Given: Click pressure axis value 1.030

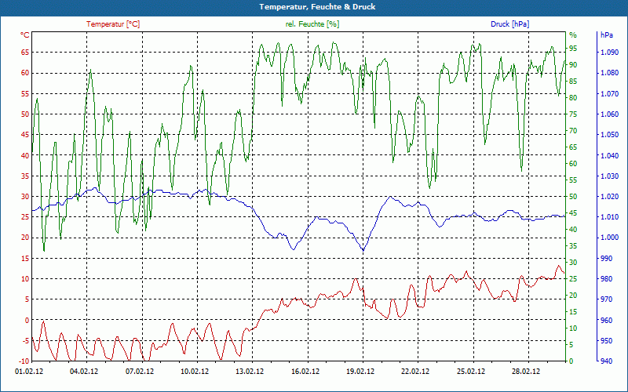Looking at the screenshot, I should click(x=610, y=176).
